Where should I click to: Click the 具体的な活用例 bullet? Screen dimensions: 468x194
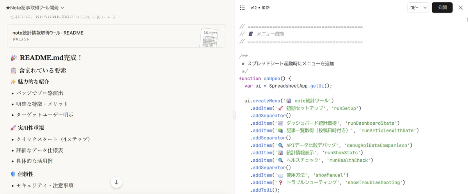tap(34, 161)
